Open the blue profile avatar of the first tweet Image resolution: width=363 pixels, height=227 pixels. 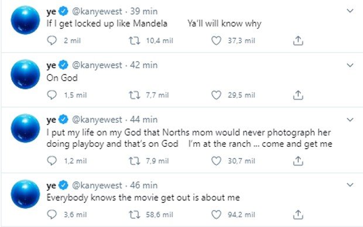(25, 20)
